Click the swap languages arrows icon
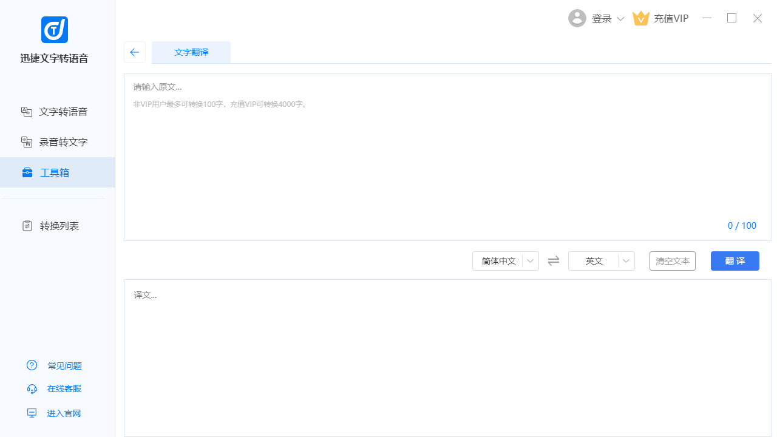 554,261
